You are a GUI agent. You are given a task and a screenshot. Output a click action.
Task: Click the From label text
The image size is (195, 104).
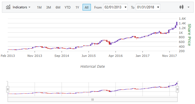click(x=98, y=7)
